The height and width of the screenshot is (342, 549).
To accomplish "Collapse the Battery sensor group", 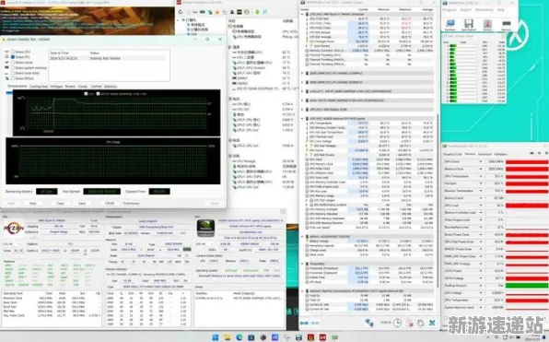I will coord(302,237).
